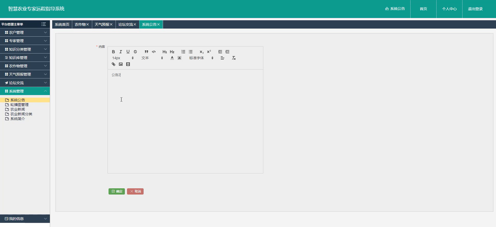The width and height of the screenshot is (496, 227).
Task: Open 系统公告 in the top header
Action: coord(395,9)
